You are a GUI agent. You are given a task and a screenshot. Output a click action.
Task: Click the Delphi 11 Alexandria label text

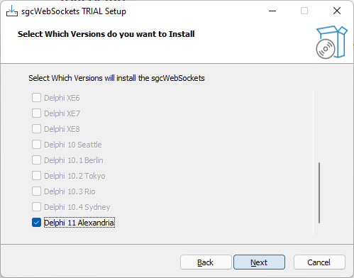pyautogui.click(x=79, y=223)
